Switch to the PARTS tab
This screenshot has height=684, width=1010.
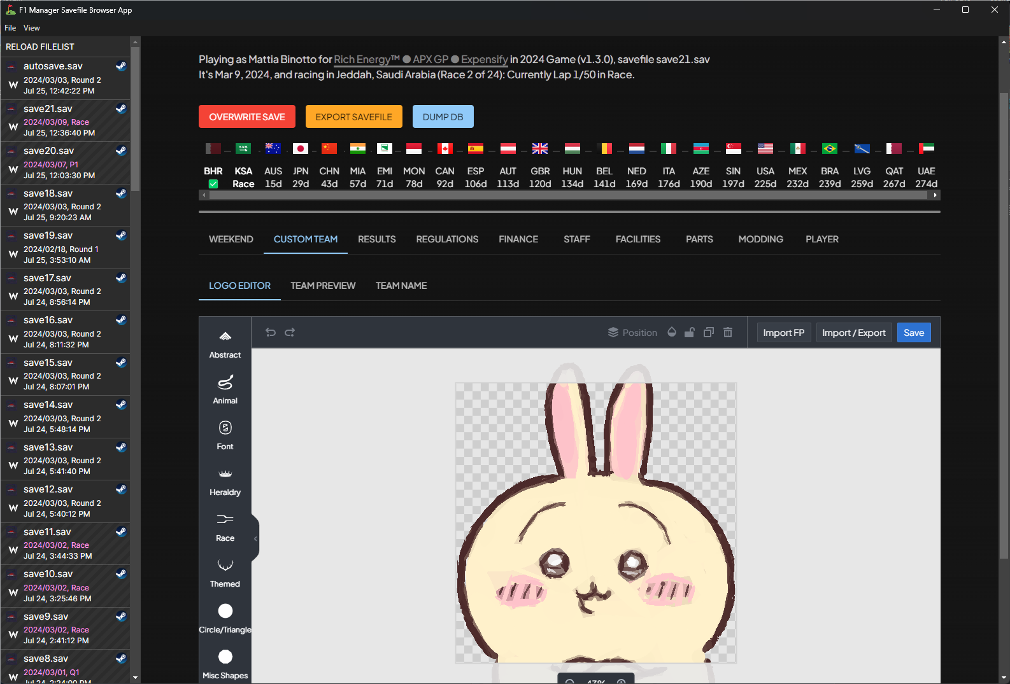[699, 239]
